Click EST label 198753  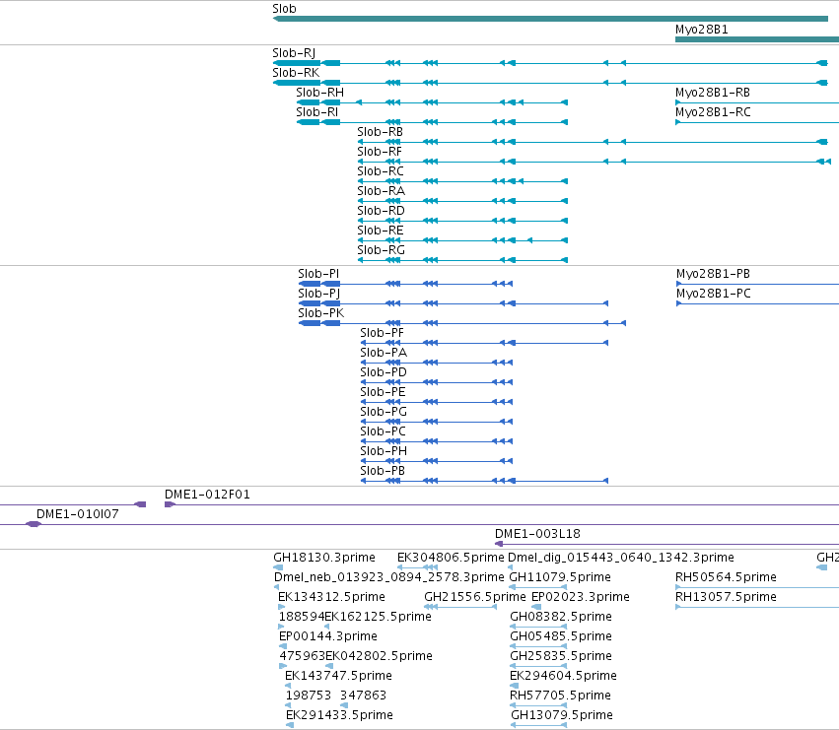[x=309, y=696]
